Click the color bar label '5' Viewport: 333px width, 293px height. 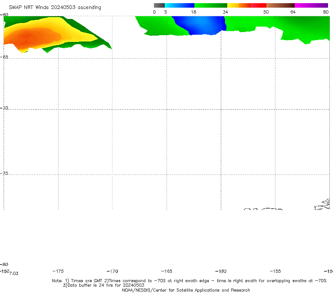click(166, 12)
